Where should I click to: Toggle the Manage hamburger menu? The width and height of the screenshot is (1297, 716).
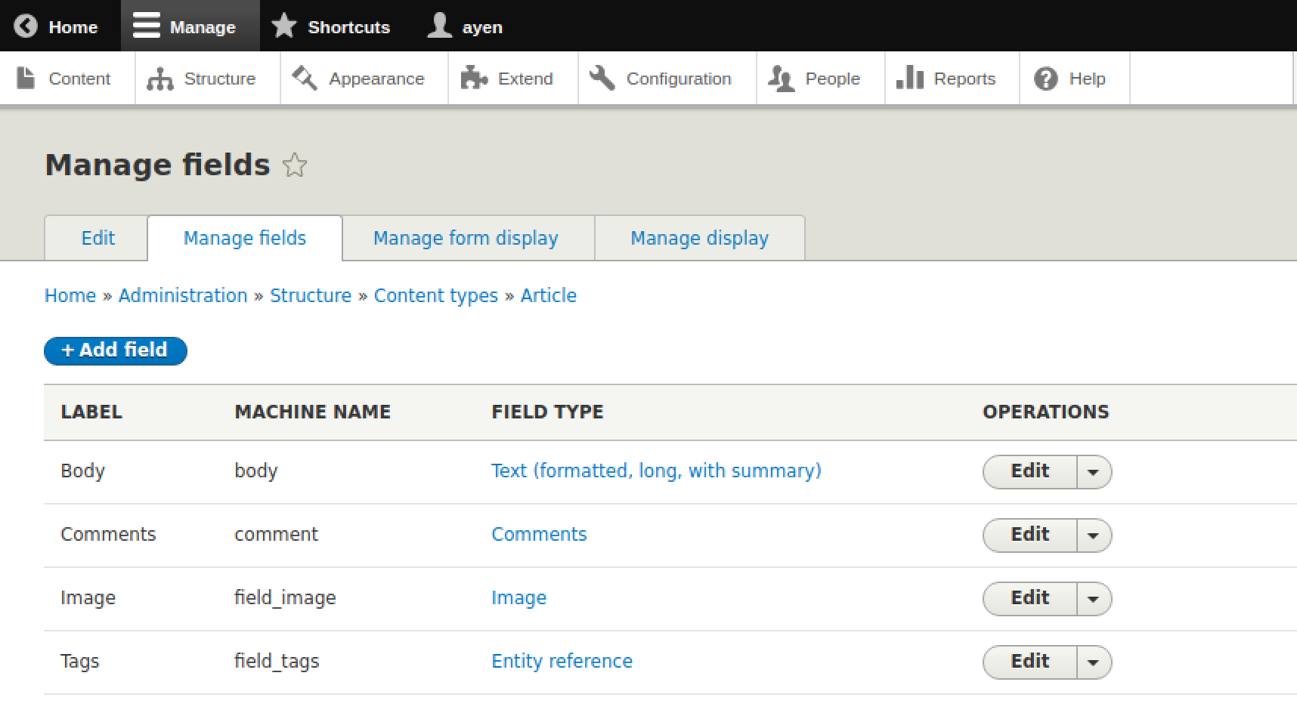coord(147,26)
